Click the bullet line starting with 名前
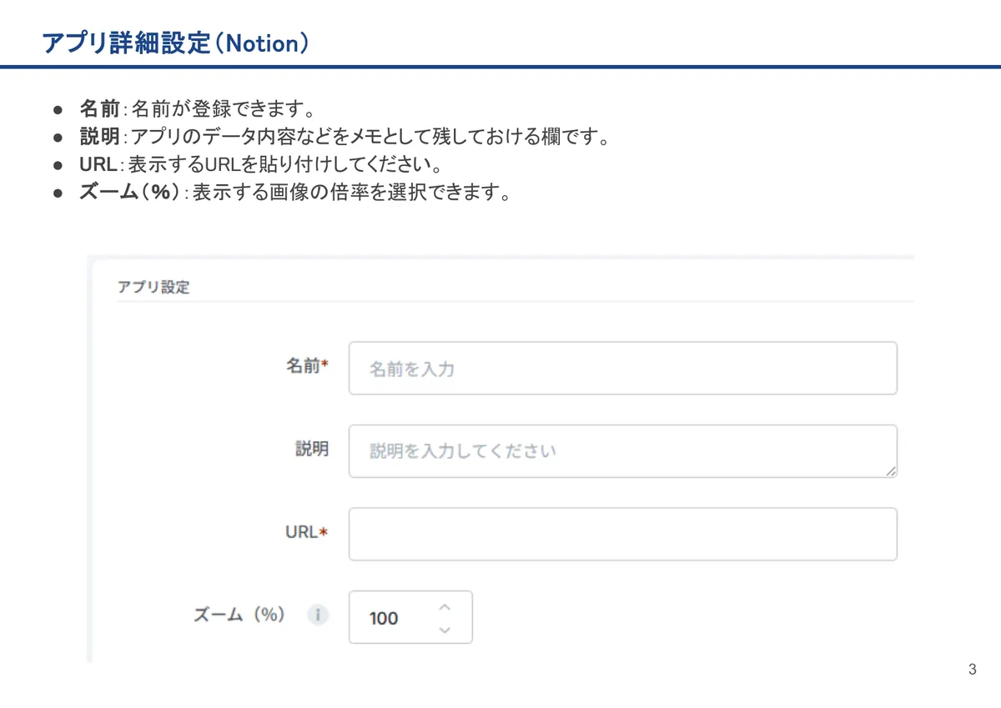 (x=197, y=109)
